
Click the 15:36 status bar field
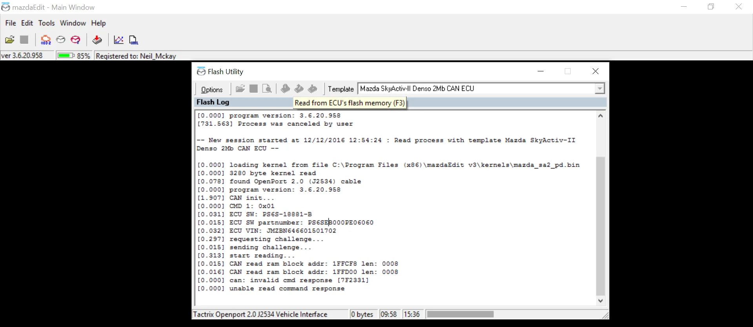(412, 314)
